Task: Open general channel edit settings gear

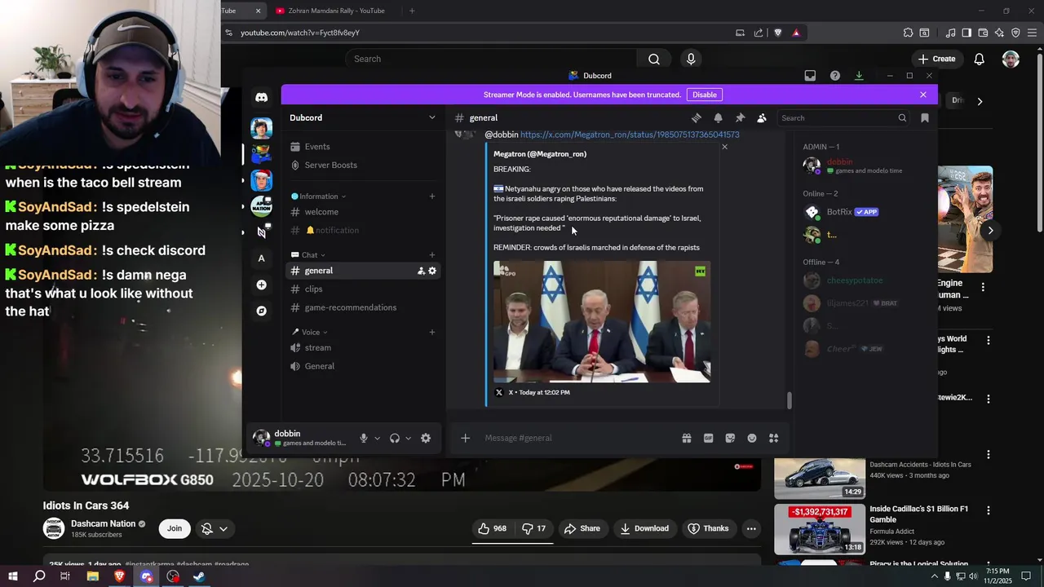Action: click(432, 271)
